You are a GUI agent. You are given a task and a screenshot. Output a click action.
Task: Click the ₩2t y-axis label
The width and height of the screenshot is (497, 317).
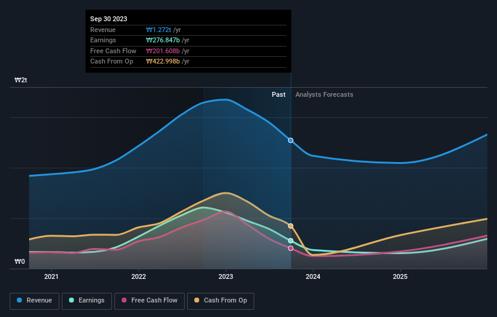[21, 80]
